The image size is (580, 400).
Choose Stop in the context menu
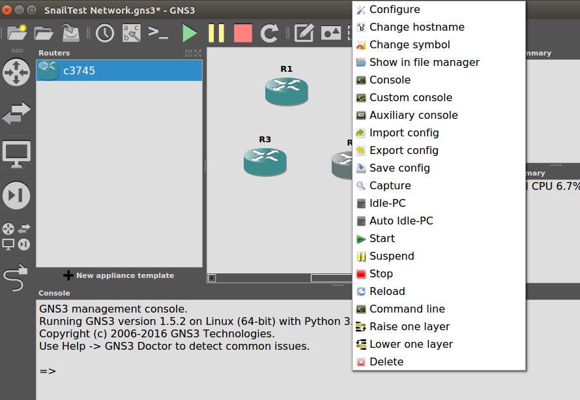point(439,273)
